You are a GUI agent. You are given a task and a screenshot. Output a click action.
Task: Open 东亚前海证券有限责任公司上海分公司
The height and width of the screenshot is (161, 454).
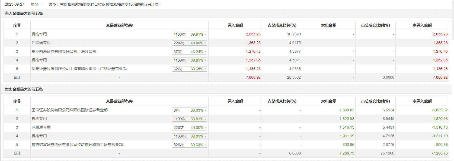[64, 51]
